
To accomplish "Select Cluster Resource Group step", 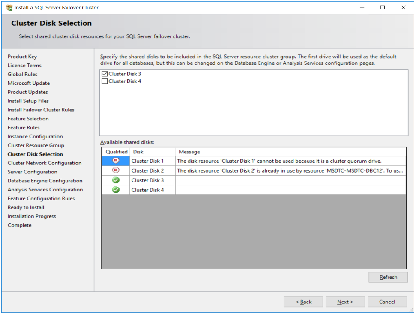I will tap(36, 145).
